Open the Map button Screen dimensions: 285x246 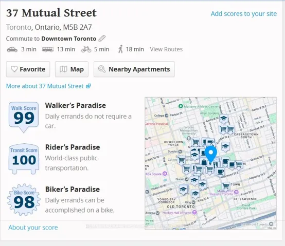click(72, 69)
